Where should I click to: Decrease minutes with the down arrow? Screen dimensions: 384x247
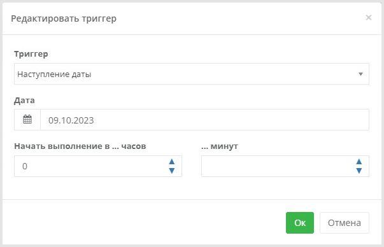(x=359, y=171)
